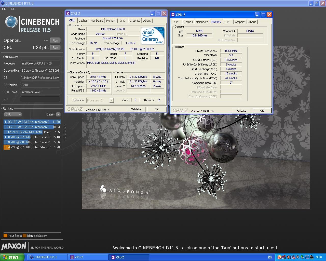This screenshot has height=261, width=326.
Task: Click the Memory Size value 1024 MBytes
Action: click(x=199, y=35)
